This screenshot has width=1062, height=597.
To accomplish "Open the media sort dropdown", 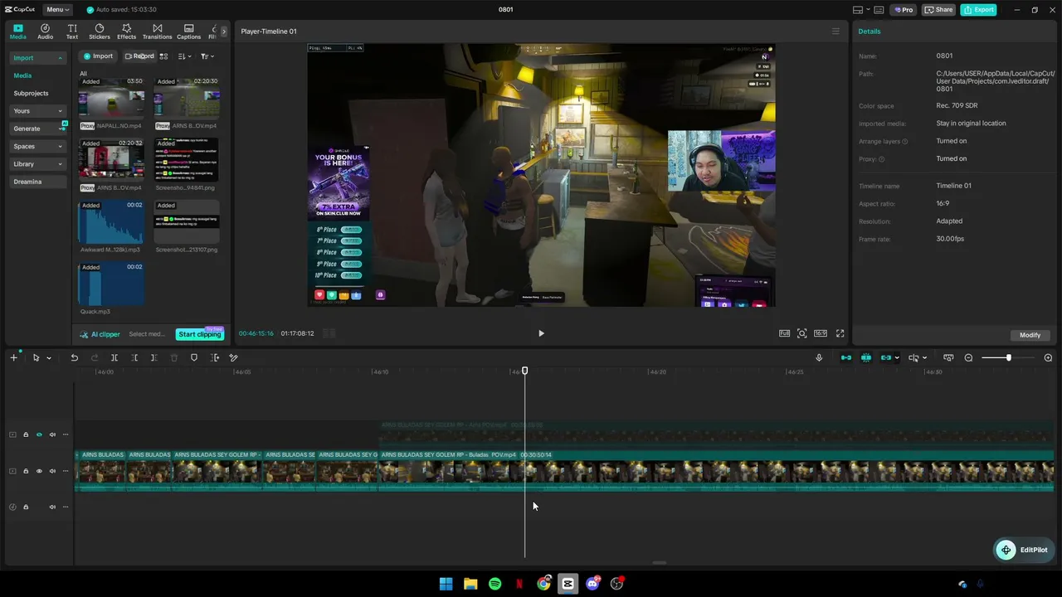I will [x=184, y=56].
